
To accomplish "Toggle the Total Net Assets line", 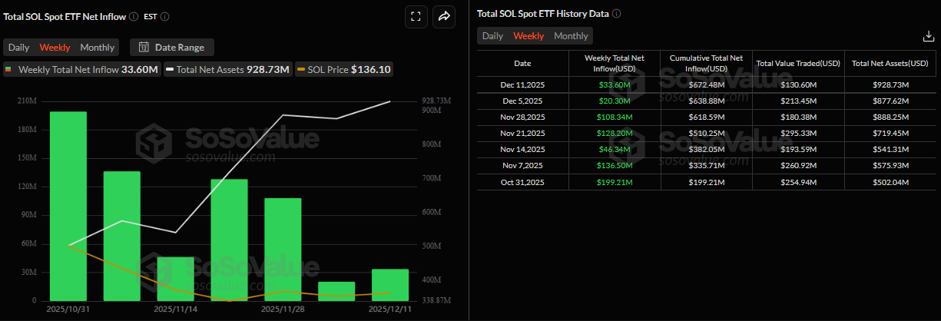I will pos(227,70).
